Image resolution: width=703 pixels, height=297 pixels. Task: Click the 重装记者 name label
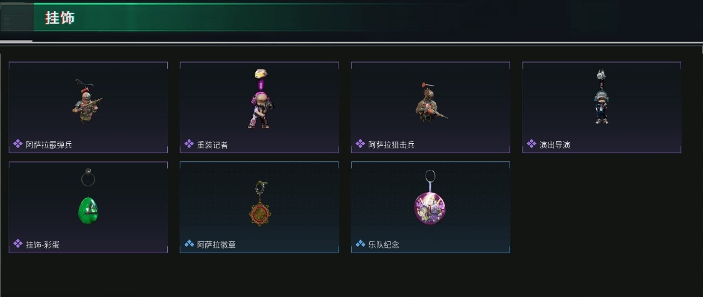click(212, 144)
